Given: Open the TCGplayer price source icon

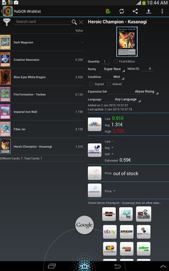Looking at the screenshot, I should [x=95, y=124].
